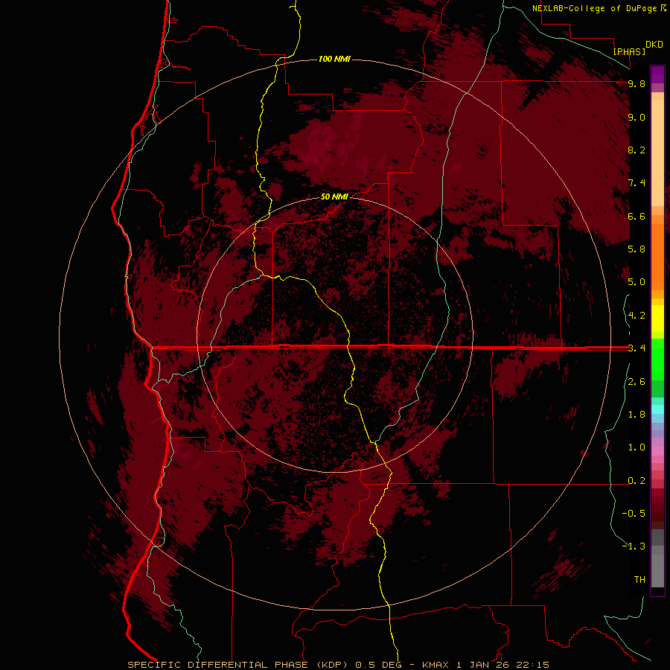Screen dimensions: 670x670
Task: Click the TH threshold label
Action: pos(639,580)
